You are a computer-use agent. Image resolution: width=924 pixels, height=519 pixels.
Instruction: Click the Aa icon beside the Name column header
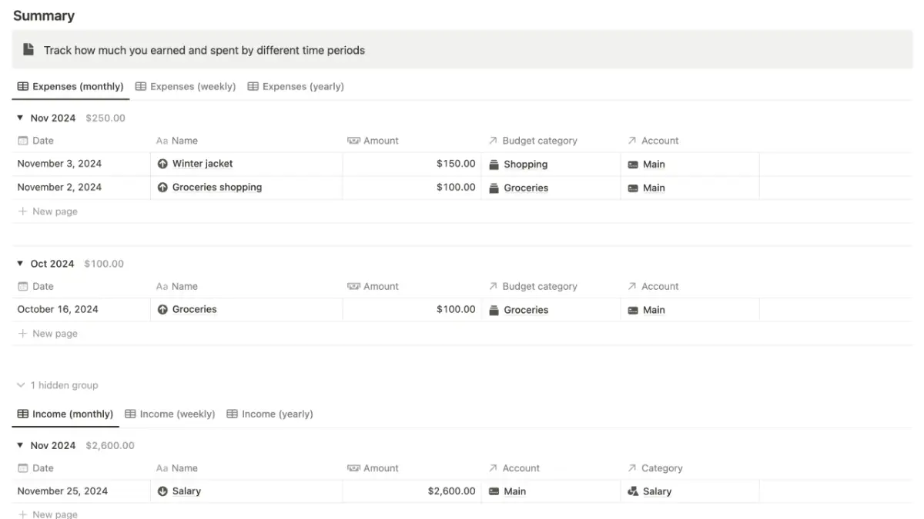coord(162,141)
